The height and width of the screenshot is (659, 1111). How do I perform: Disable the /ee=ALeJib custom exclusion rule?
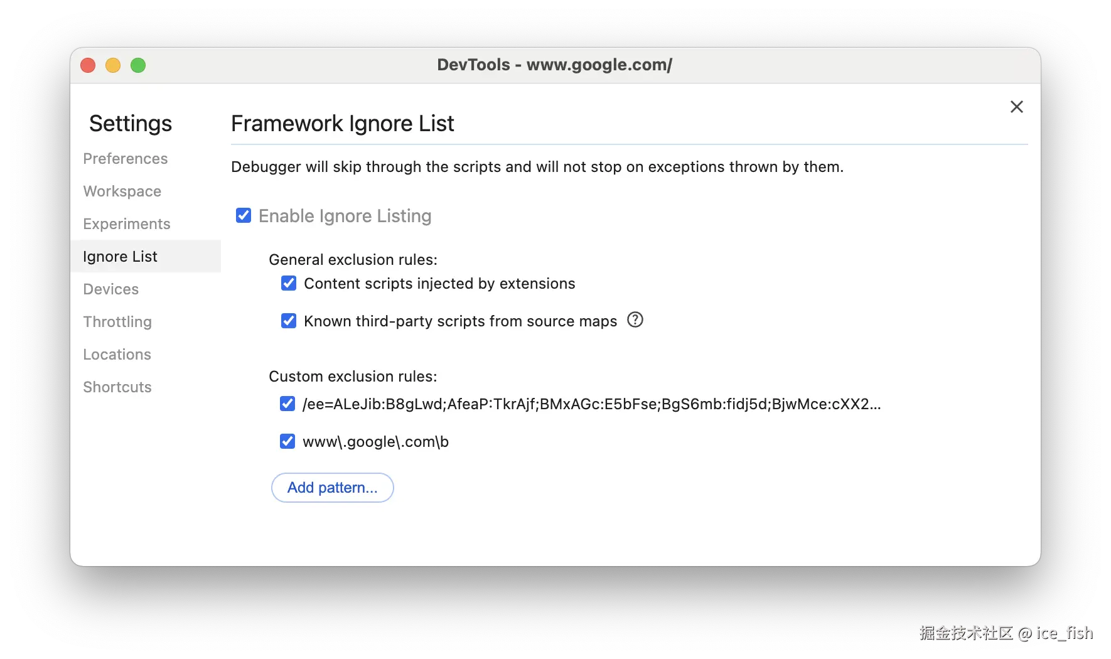coord(287,404)
